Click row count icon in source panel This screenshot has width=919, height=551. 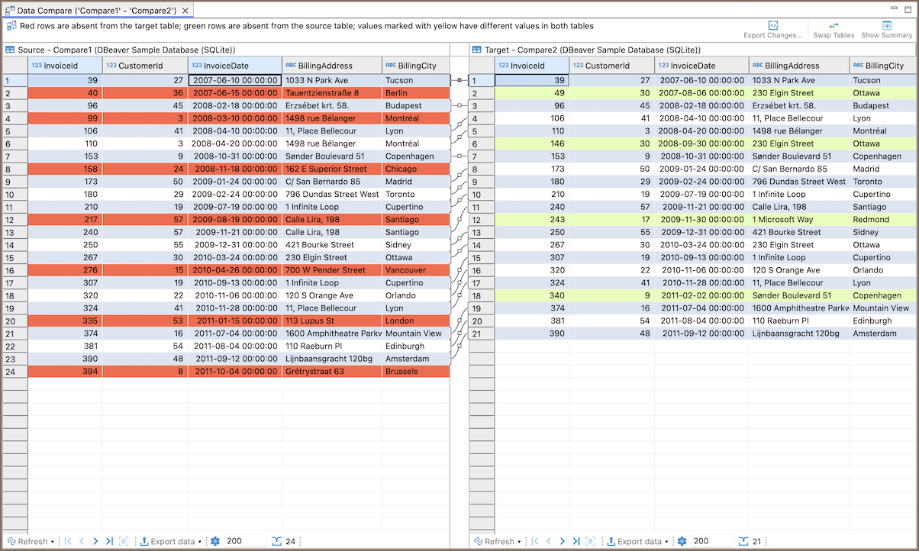point(276,541)
